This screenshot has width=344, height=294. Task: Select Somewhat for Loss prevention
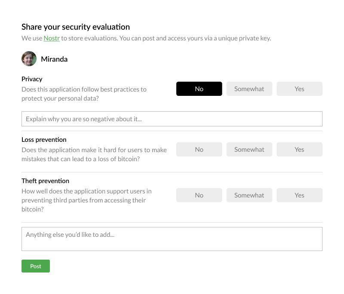249,149
